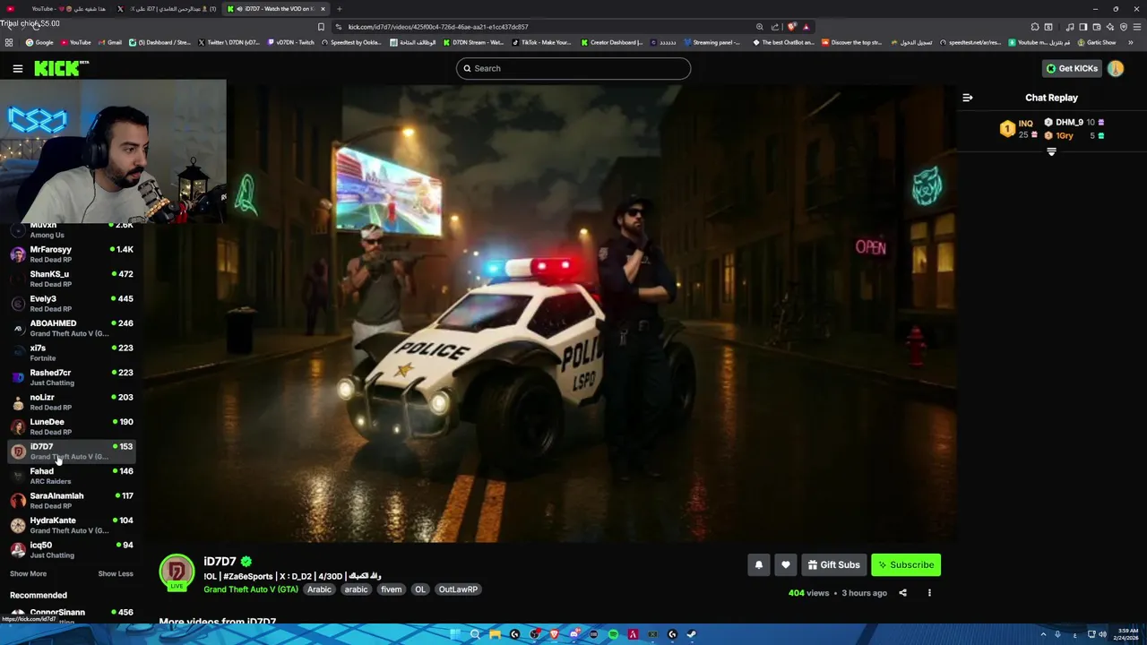Switch to the X iD7 browser tab
This screenshot has height=645, width=1147.
tap(167, 9)
